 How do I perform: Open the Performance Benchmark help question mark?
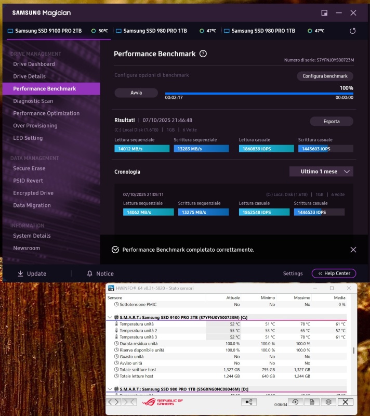[x=203, y=54]
